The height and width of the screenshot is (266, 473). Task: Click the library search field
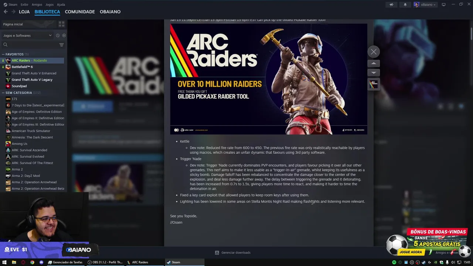(30, 45)
